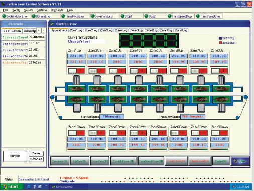Open the Help menu
This screenshot has width=254, height=191.
click(x=70, y=10)
